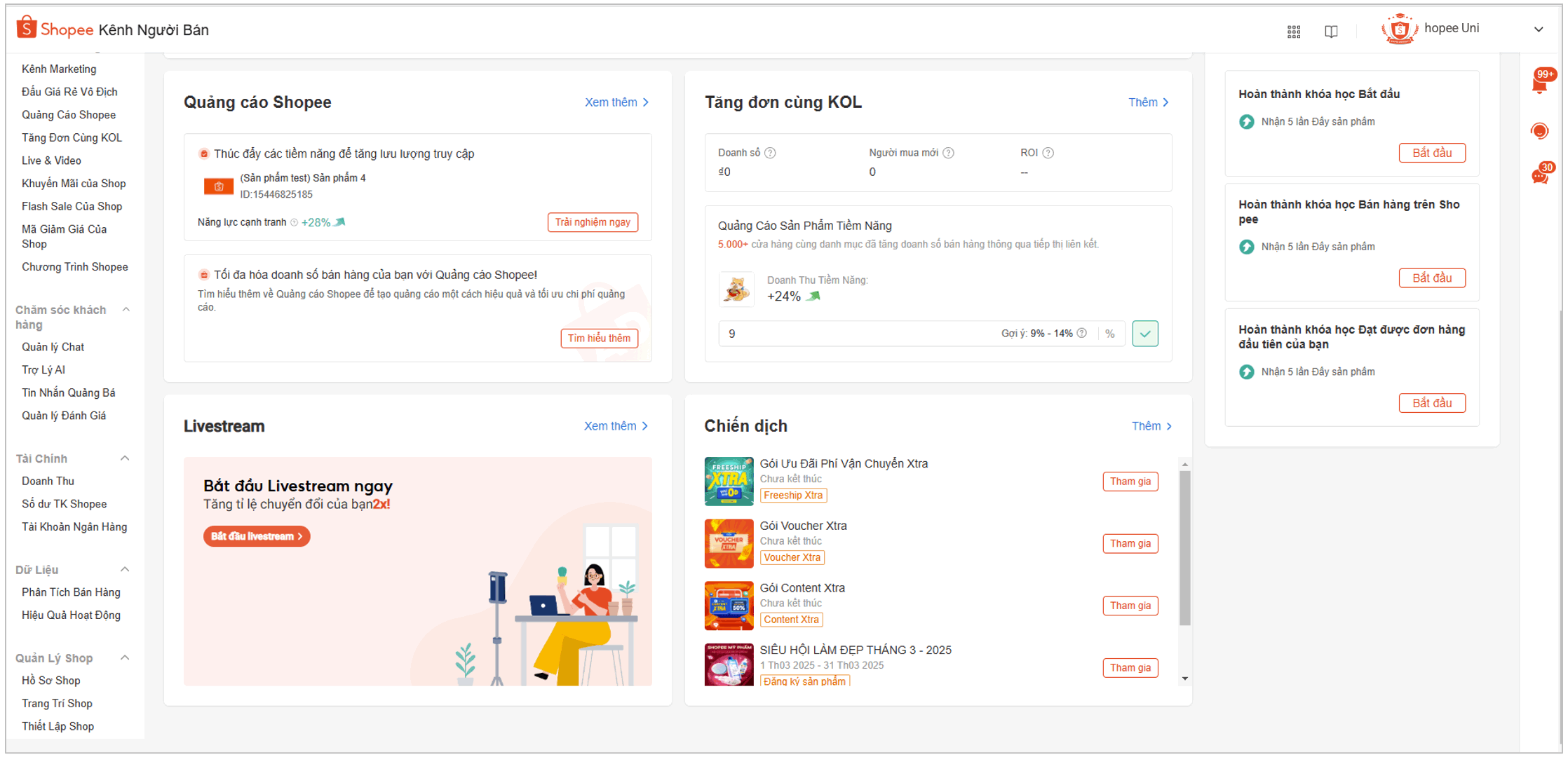
Task: Open the hopee Uni account dropdown
Action: click(1539, 29)
